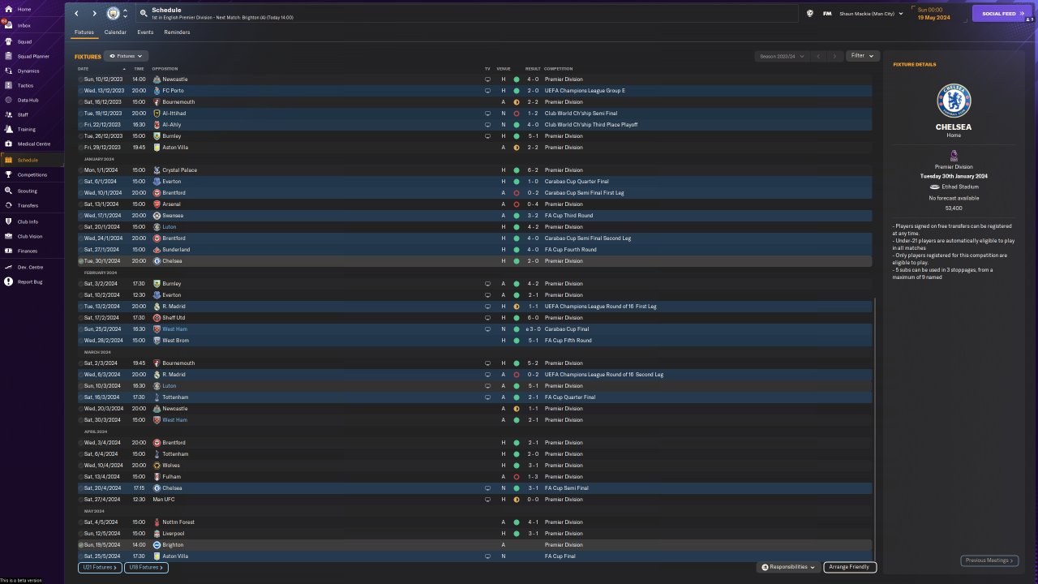Open the Responsibilities dropdown
Image resolution: width=1038 pixels, height=584 pixels.
point(788,567)
